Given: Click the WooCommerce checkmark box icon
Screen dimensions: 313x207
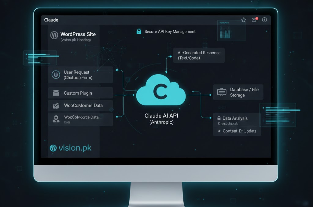Looking at the screenshot, I should click(56, 106).
